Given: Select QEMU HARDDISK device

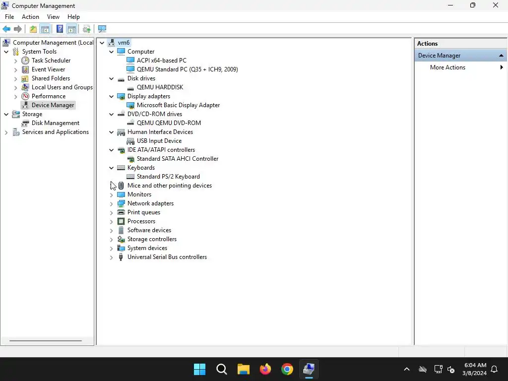Looking at the screenshot, I should click(160, 87).
